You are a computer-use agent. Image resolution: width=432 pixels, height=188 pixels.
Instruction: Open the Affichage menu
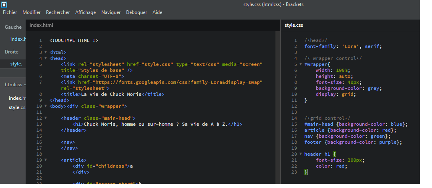click(x=85, y=12)
